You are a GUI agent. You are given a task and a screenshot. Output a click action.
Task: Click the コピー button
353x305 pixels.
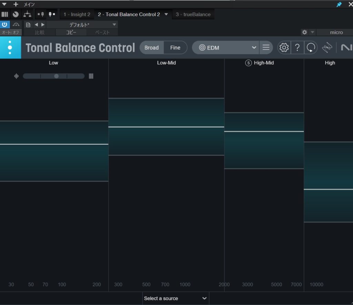(71, 32)
